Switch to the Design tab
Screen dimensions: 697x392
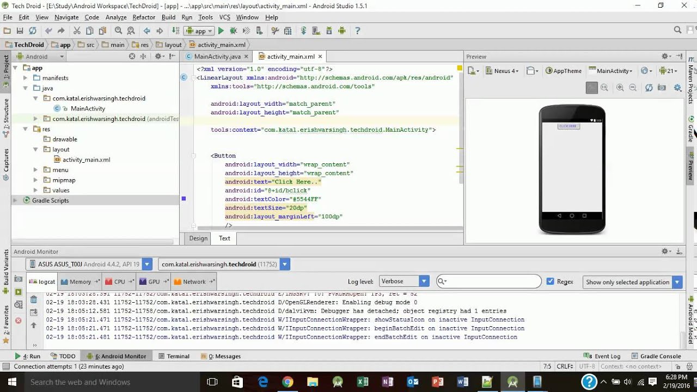(198, 238)
